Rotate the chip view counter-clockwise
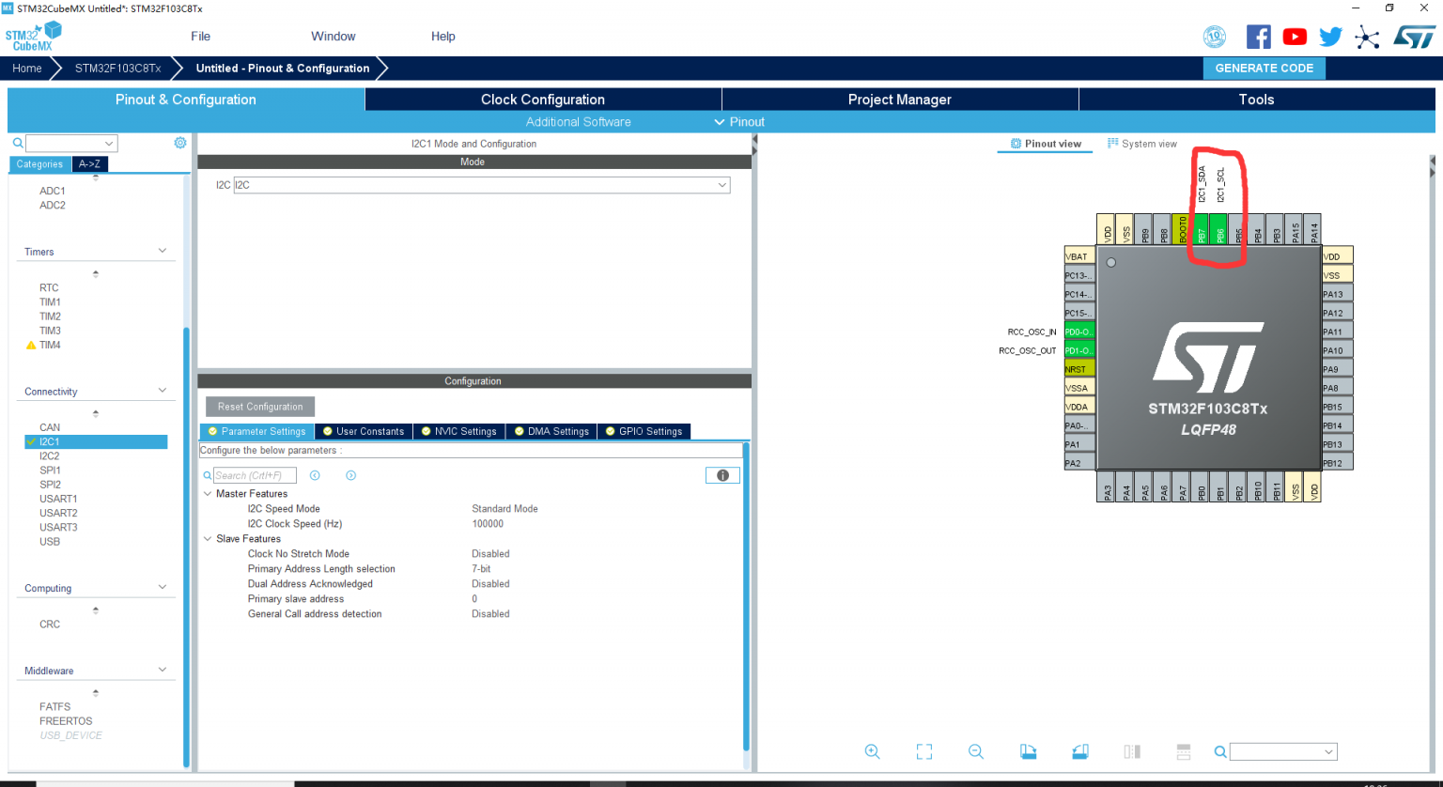Image resolution: width=1443 pixels, height=787 pixels. coord(1080,751)
